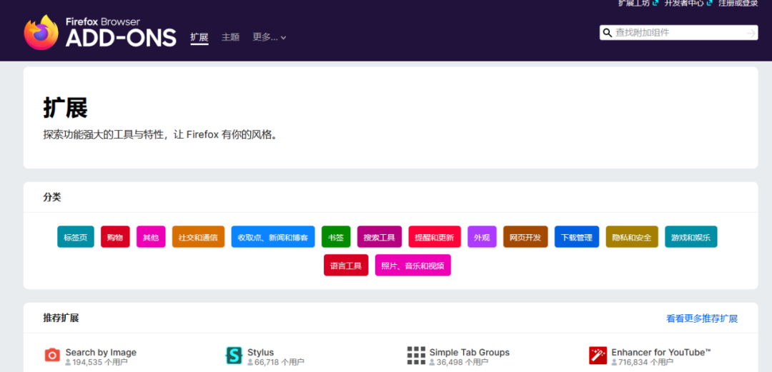
Task: Open the Enhancer for YouTube icon
Action: click(x=598, y=355)
